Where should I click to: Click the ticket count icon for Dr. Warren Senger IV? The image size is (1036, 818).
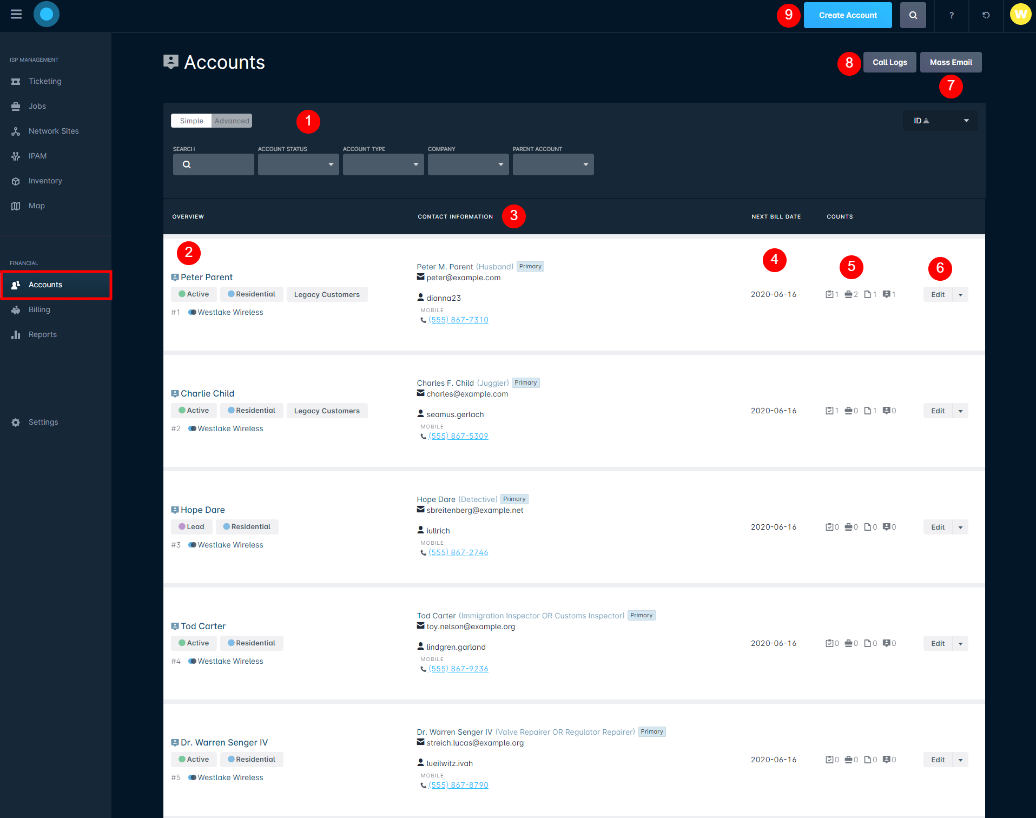pyautogui.click(x=829, y=760)
